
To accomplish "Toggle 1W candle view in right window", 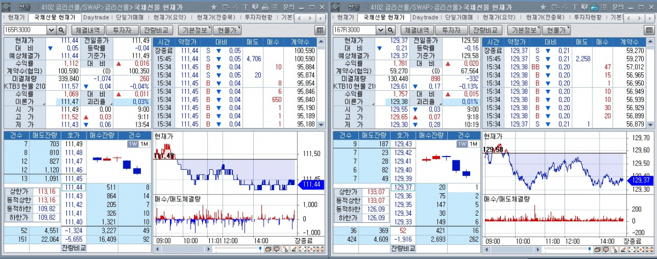I will click(x=462, y=144).
